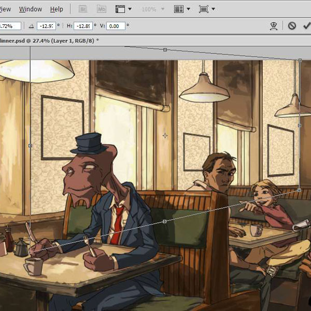
Task: Click the top-right corner transform handle
Action: [x=300, y=60]
